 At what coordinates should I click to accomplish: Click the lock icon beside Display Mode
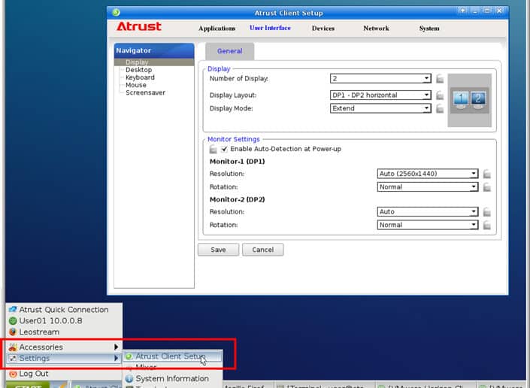440,108
